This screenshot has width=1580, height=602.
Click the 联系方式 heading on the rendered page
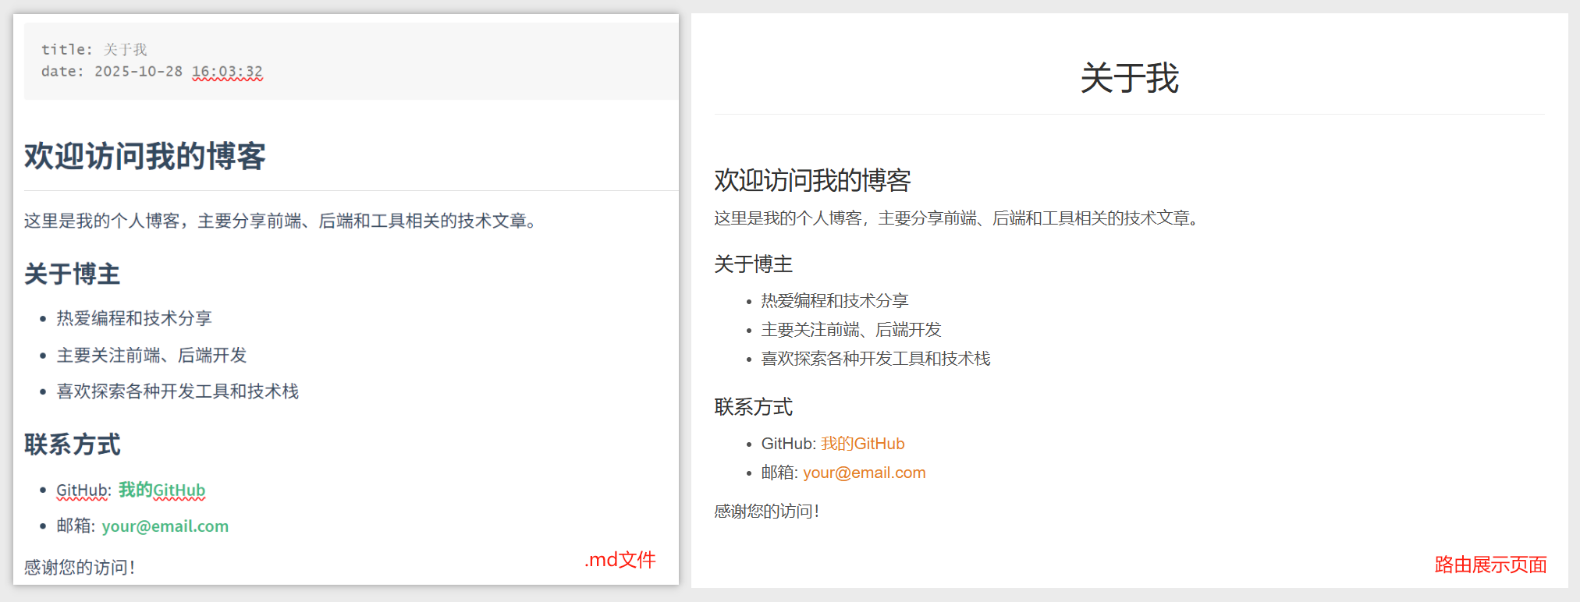tap(753, 407)
